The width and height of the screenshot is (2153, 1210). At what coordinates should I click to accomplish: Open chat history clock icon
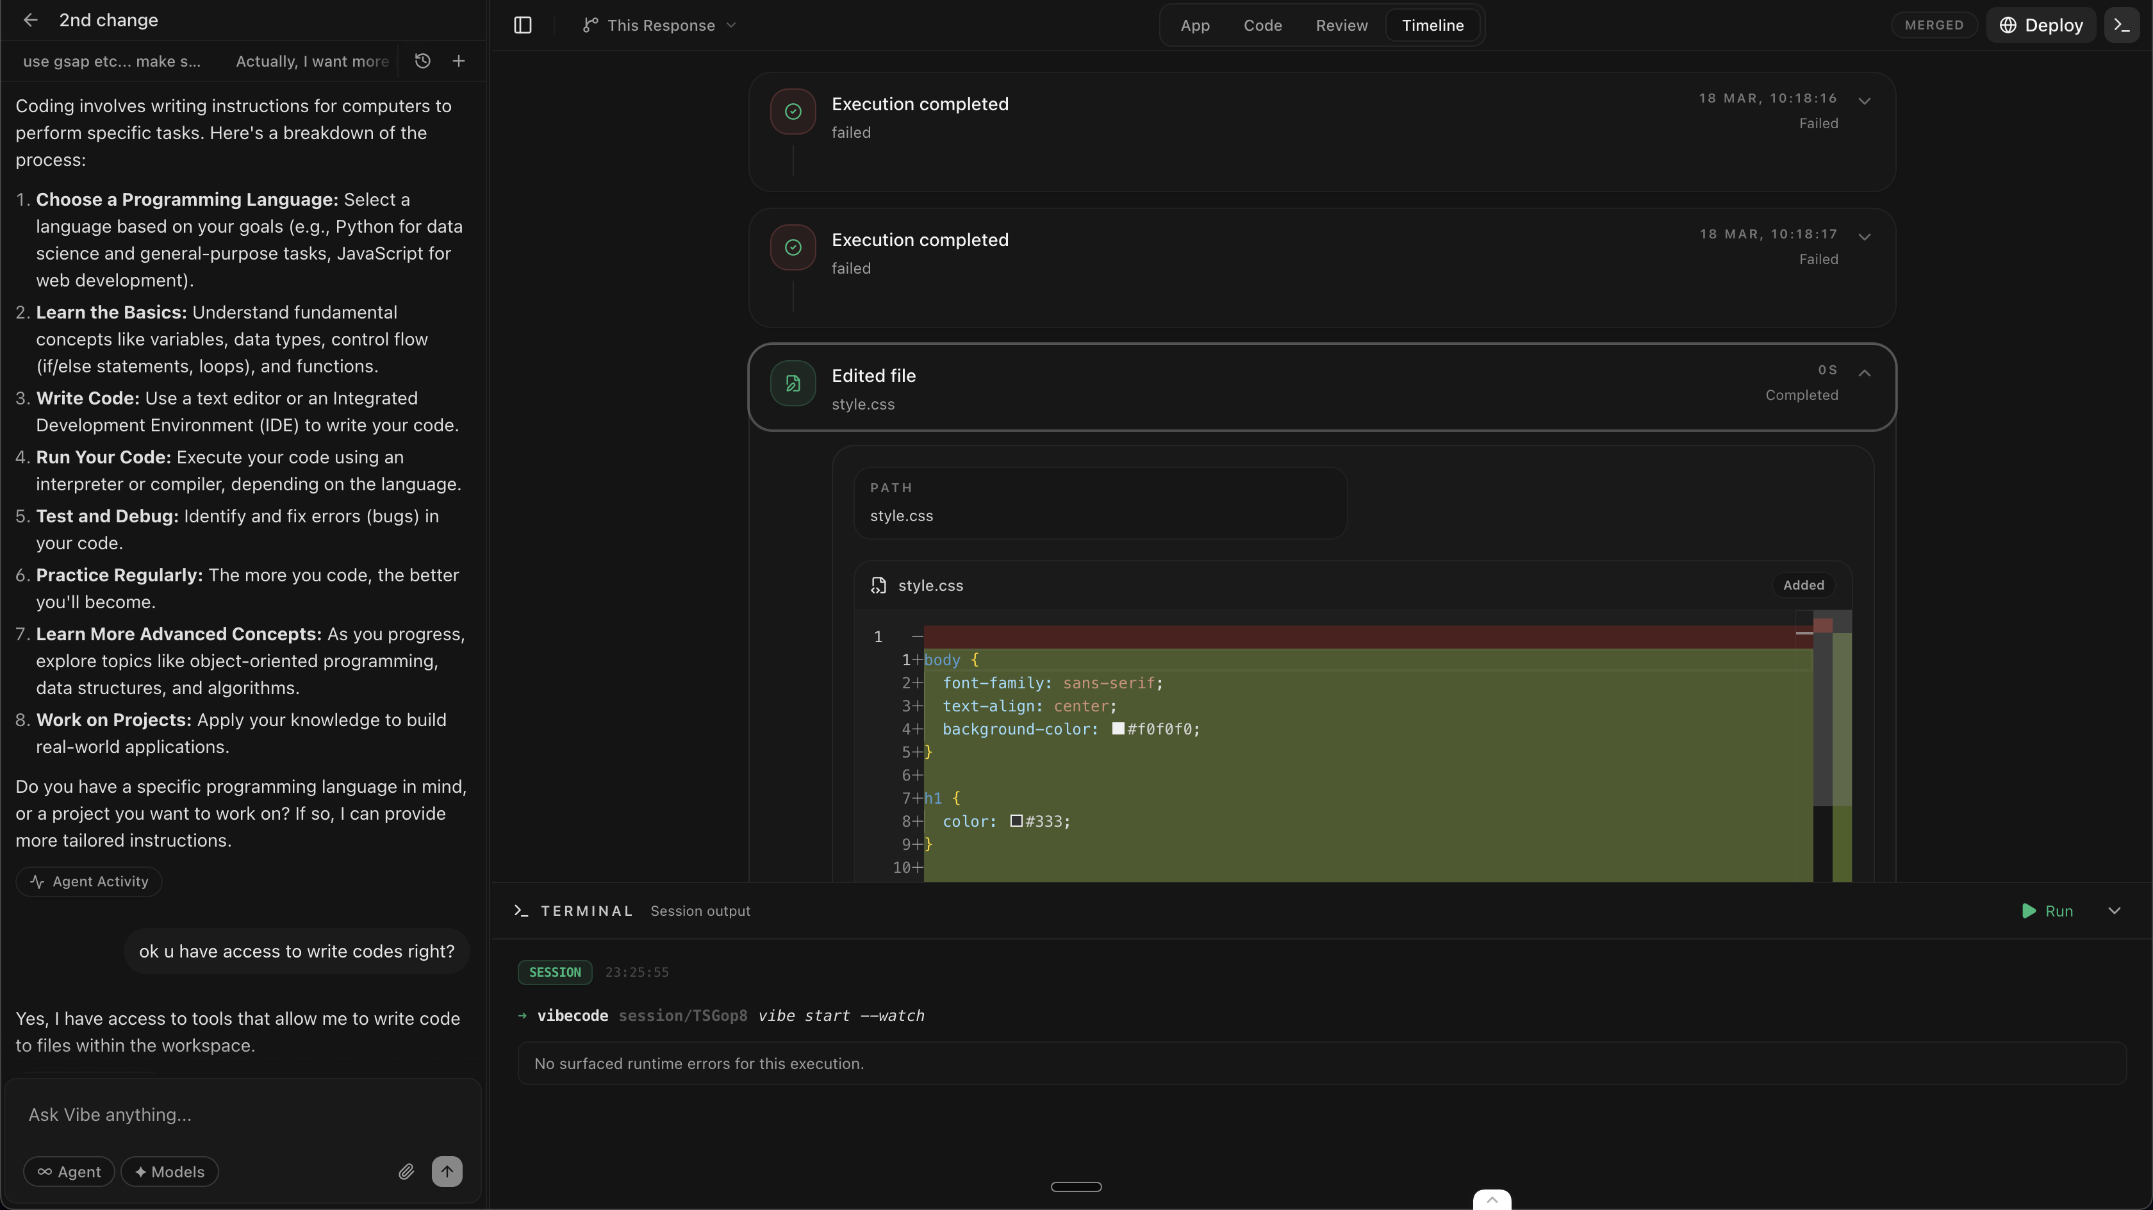click(x=423, y=61)
